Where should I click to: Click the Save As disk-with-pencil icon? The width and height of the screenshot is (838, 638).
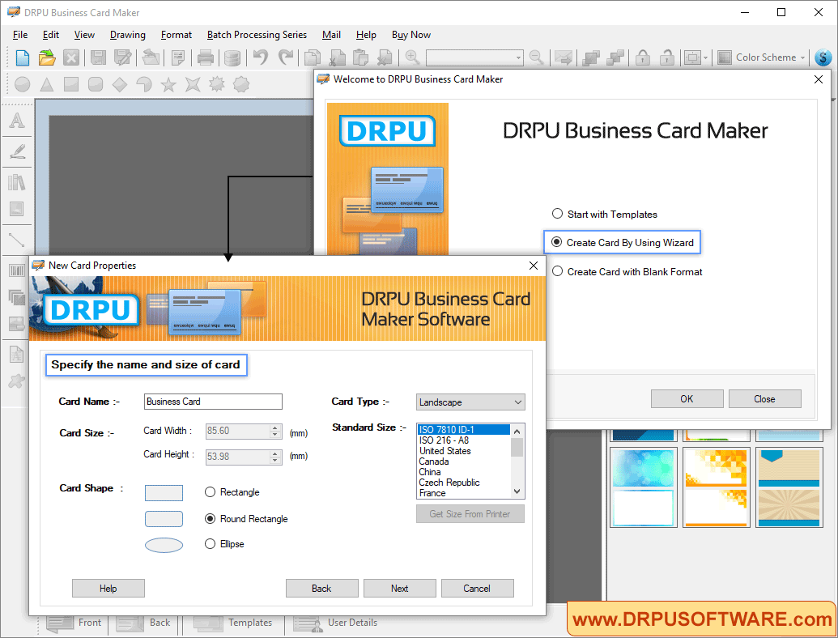click(x=123, y=57)
